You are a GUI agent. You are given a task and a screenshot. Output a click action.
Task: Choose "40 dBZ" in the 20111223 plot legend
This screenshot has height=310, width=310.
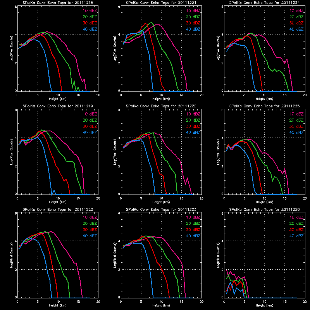click(x=193, y=236)
